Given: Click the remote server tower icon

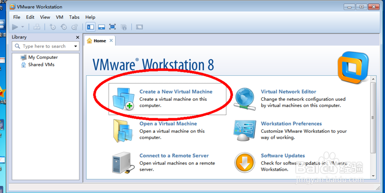Looking at the screenshot, I should [124, 163].
